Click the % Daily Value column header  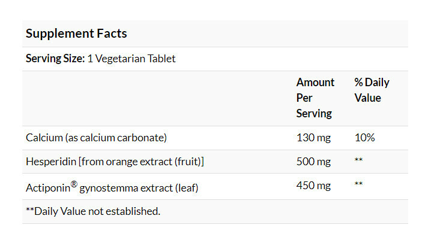(x=372, y=90)
